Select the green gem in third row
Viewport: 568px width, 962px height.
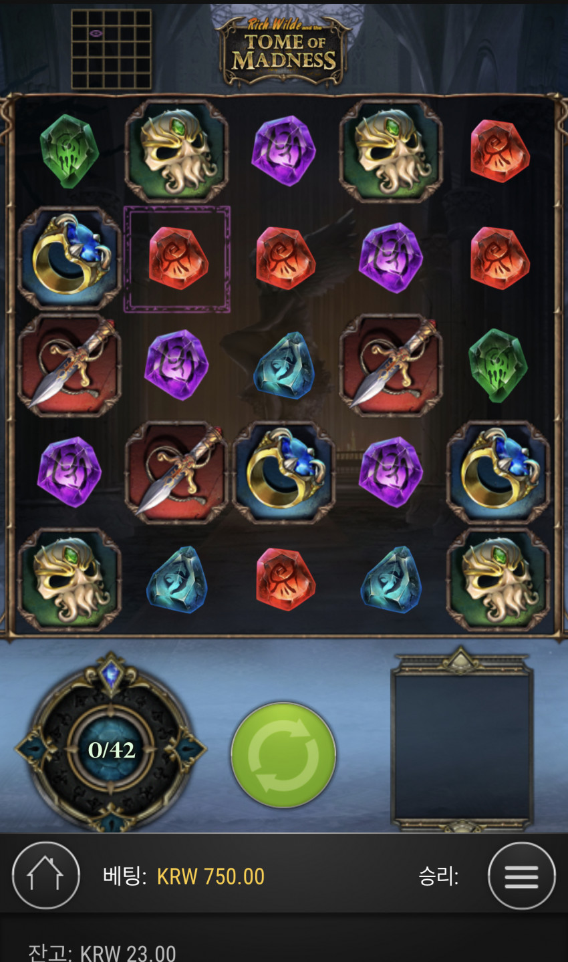point(498,365)
